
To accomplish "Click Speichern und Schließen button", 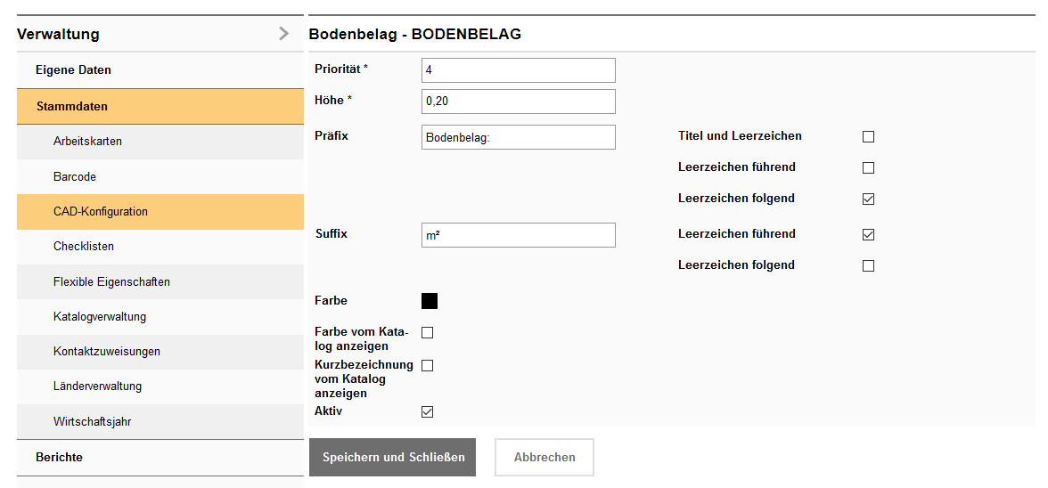I will 393,458.
